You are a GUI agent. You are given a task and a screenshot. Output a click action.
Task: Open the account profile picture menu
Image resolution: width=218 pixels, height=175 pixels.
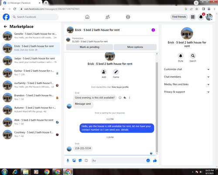point(209,17)
